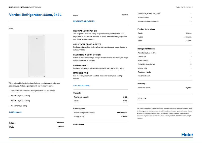This screenshot has width=202, height=143.
Task: Select the QUICK REFERENCE GUIDE breadcrumb text
Action: point(19,7)
